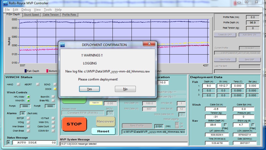Open the Tools menu
Screen dimensions: 266x150
[48, 10]
